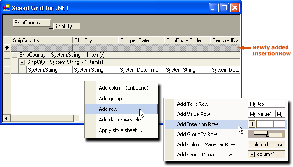Click the ShipCountry column header
This screenshot has width=293, height=167.
click(41, 40)
